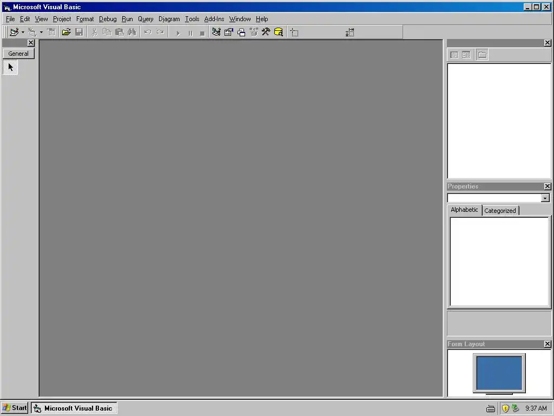Click the End stop button
554x416 pixels.
pyautogui.click(x=202, y=33)
